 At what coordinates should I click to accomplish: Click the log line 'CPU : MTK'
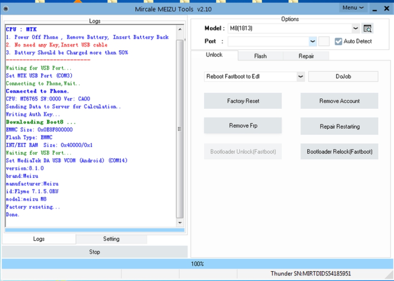[x=21, y=29]
